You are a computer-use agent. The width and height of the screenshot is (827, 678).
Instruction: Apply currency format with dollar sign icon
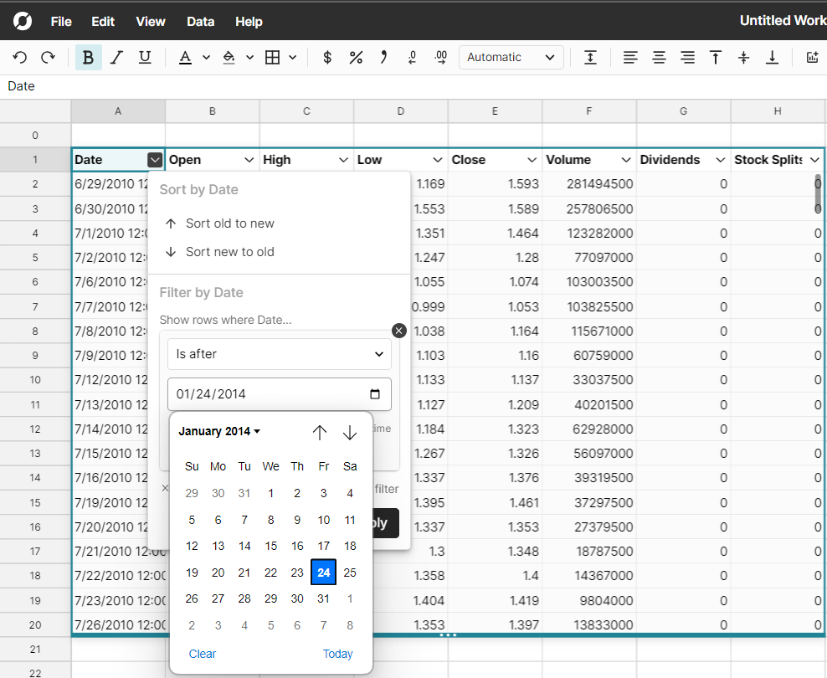coord(327,57)
